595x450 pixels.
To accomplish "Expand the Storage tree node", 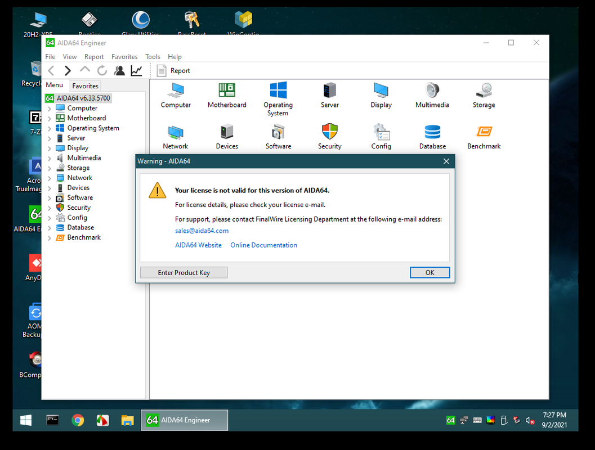I will point(50,168).
